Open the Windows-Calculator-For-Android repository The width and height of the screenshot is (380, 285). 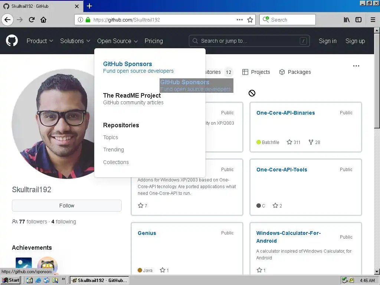click(288, 237)
